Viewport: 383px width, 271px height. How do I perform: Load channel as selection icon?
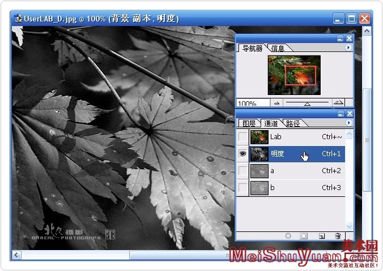288,235
